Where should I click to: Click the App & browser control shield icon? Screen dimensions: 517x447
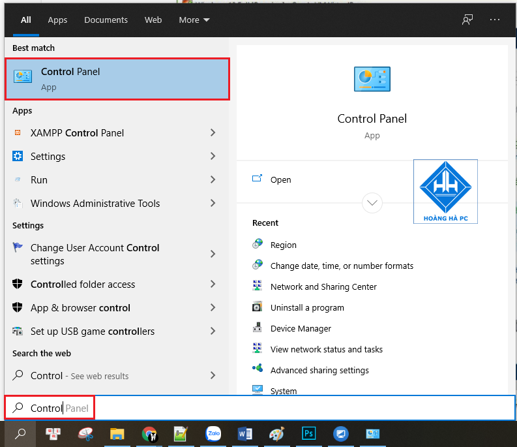click(18, 307)
